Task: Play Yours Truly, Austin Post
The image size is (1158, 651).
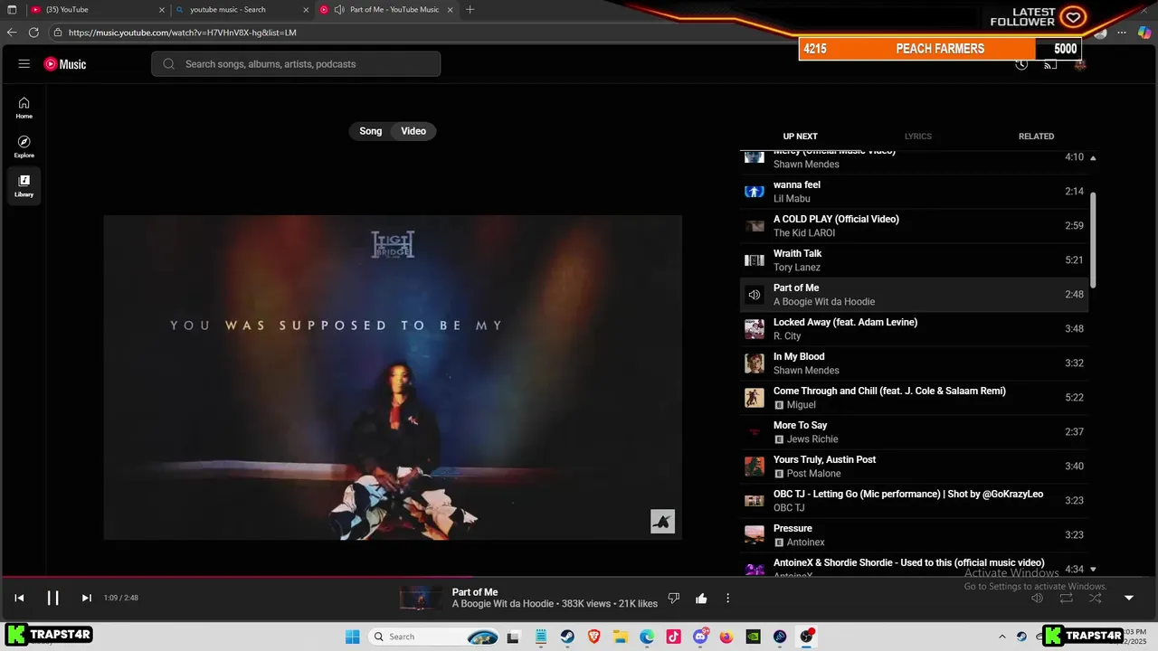Action: click(914, 467)
